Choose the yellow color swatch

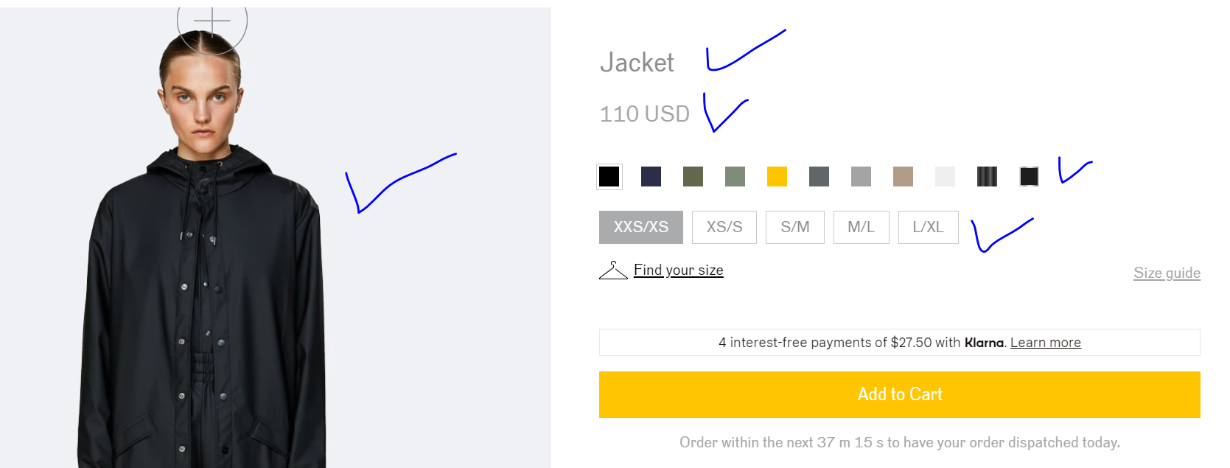tap(778, 177)
